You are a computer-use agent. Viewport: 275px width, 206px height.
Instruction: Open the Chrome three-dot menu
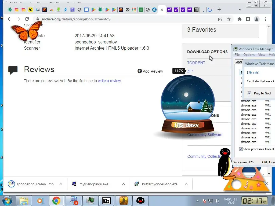[x=265, y=19]
